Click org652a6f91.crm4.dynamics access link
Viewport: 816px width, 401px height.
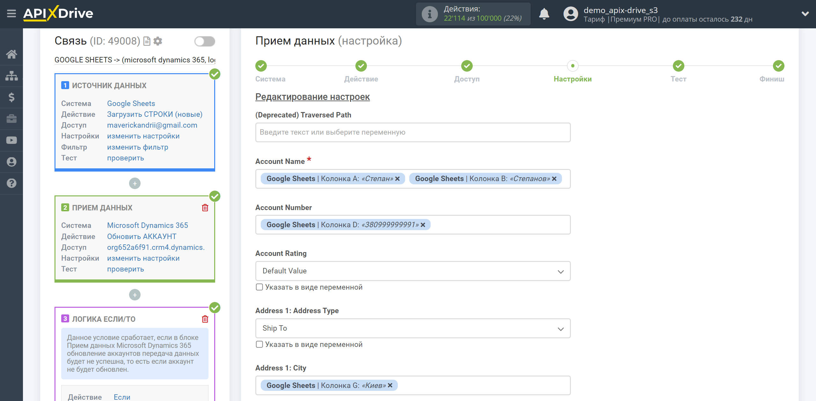(156, 247)
